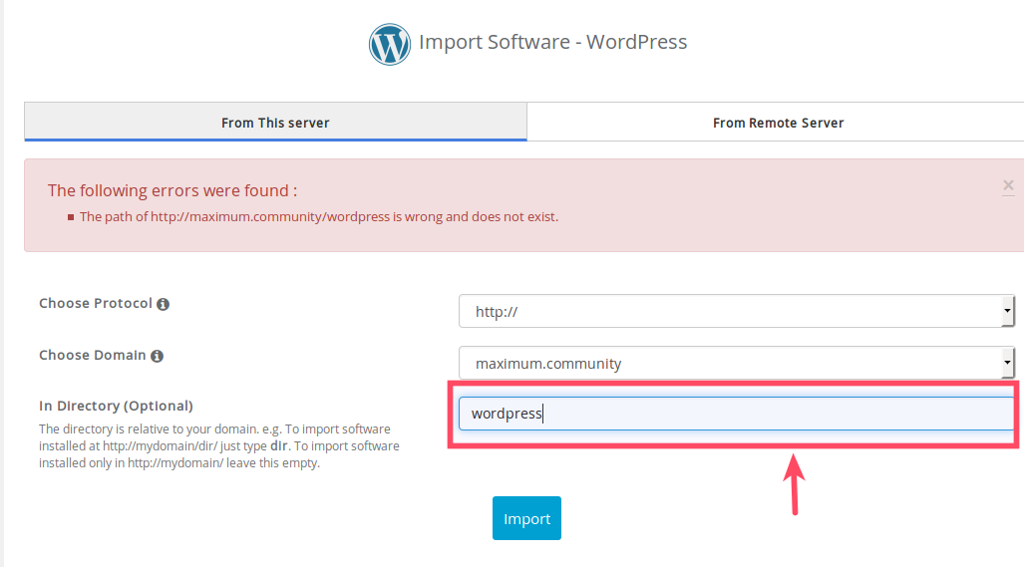Screen dimensions: 1024x567
Task: Focus the In Directory field containing wordpress
Action: tap(736, 414)
